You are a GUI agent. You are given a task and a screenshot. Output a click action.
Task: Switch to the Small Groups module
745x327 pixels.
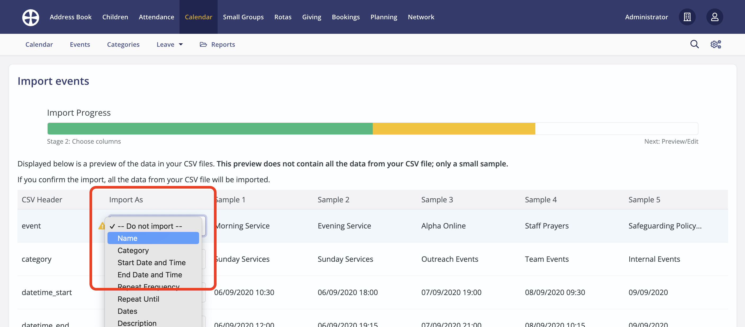pyautogui.click(x=243, y=17)
